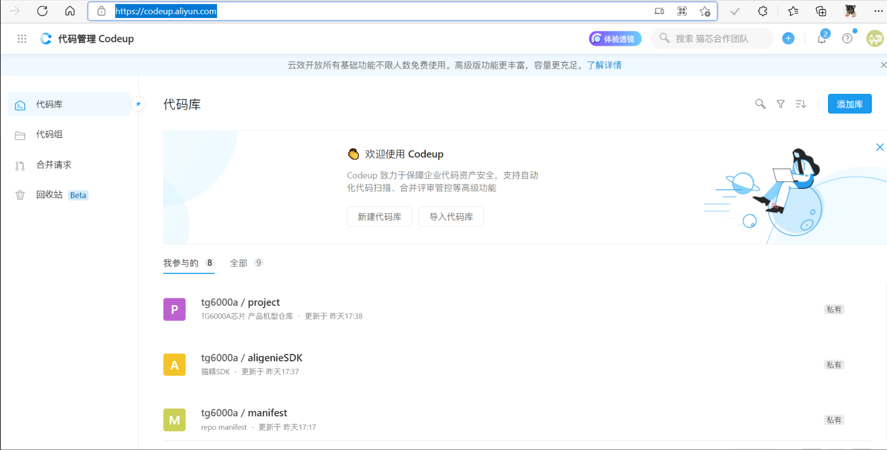
Task: Click the 添加库 button
Action: tap(849, 104)
